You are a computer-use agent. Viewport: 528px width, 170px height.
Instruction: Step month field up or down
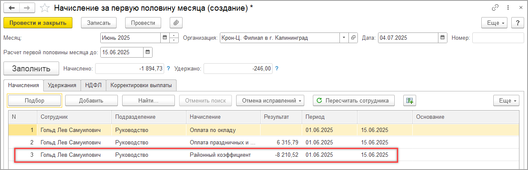click(174, 38)
